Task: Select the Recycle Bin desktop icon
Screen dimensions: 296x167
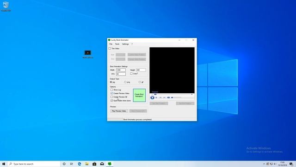Action: [x=6, y=6]
